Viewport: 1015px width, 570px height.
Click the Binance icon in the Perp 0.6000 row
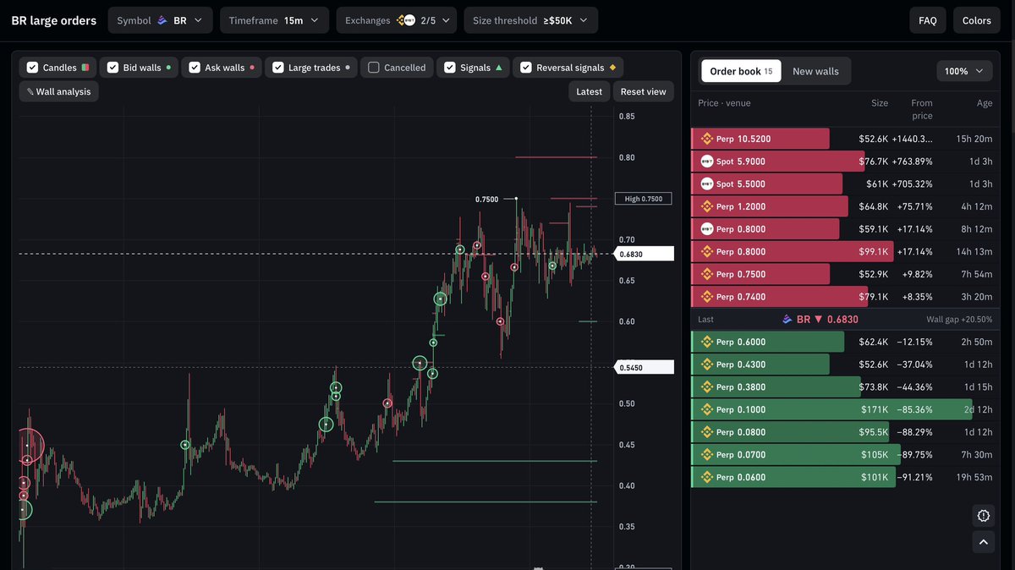tap(707, 342)
